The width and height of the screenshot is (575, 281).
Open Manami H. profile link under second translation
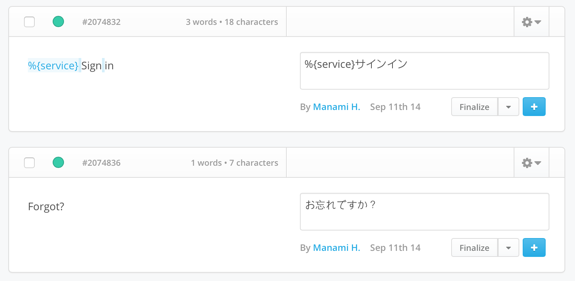pos(336,248)
